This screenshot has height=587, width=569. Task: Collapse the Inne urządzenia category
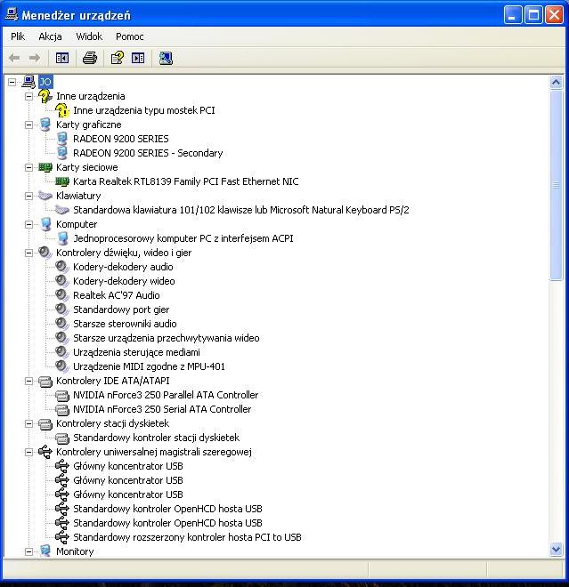[28, 96]
